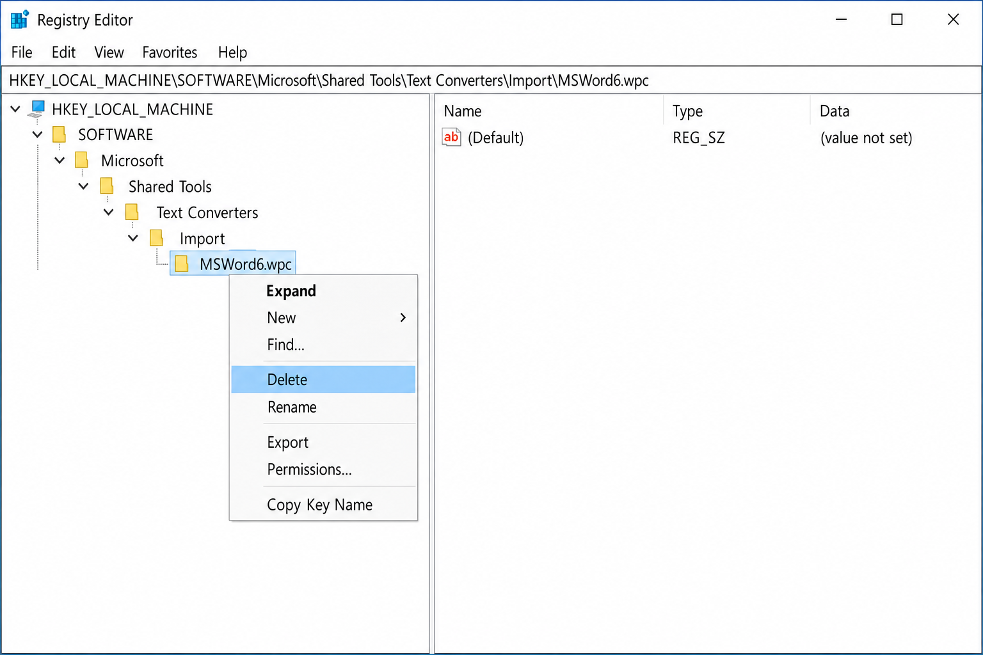Image resolution: width=983 pixels, height=655 pixels.
Task: Open the Help menu
Action: coord(232,52)
